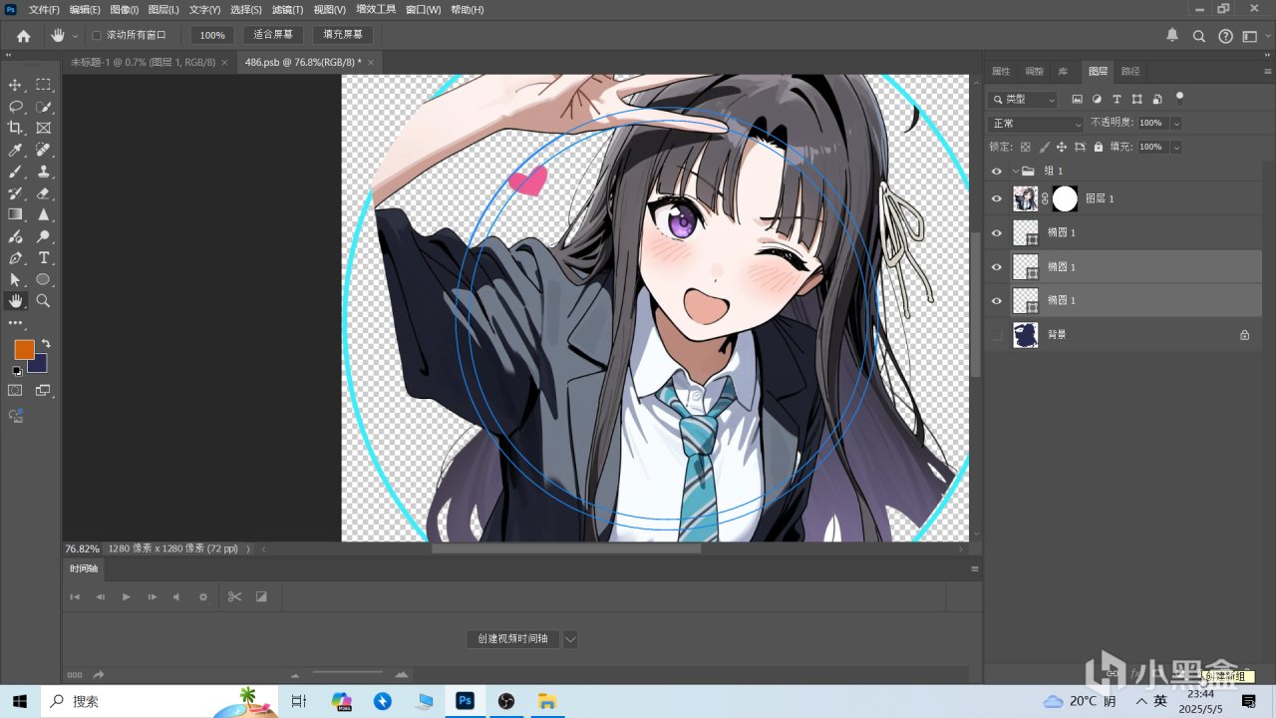Toggle the layer filter on/off switch
1276x718 pixels.
(x=1180, y=98)
